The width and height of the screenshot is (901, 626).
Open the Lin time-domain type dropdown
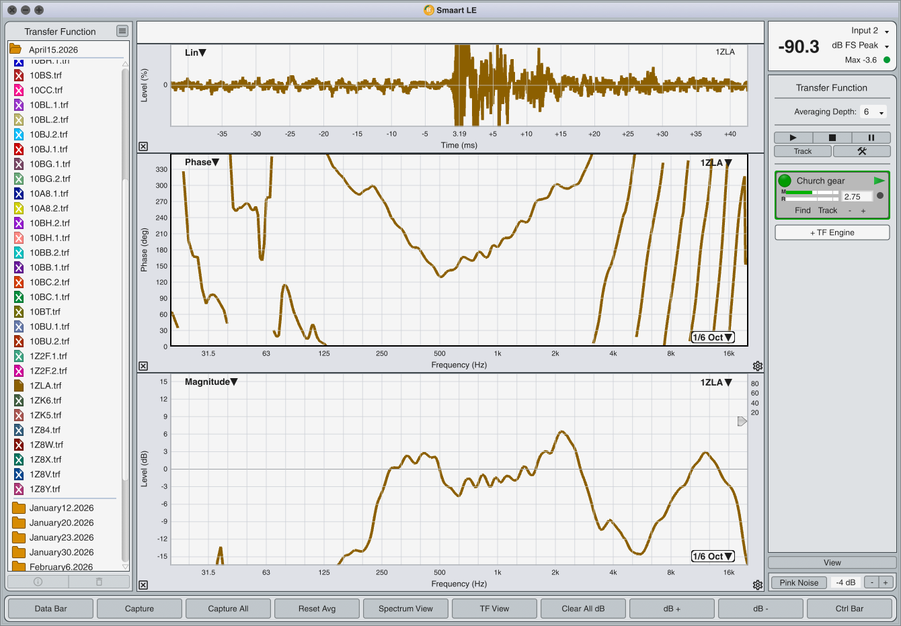tap(196, 52)
